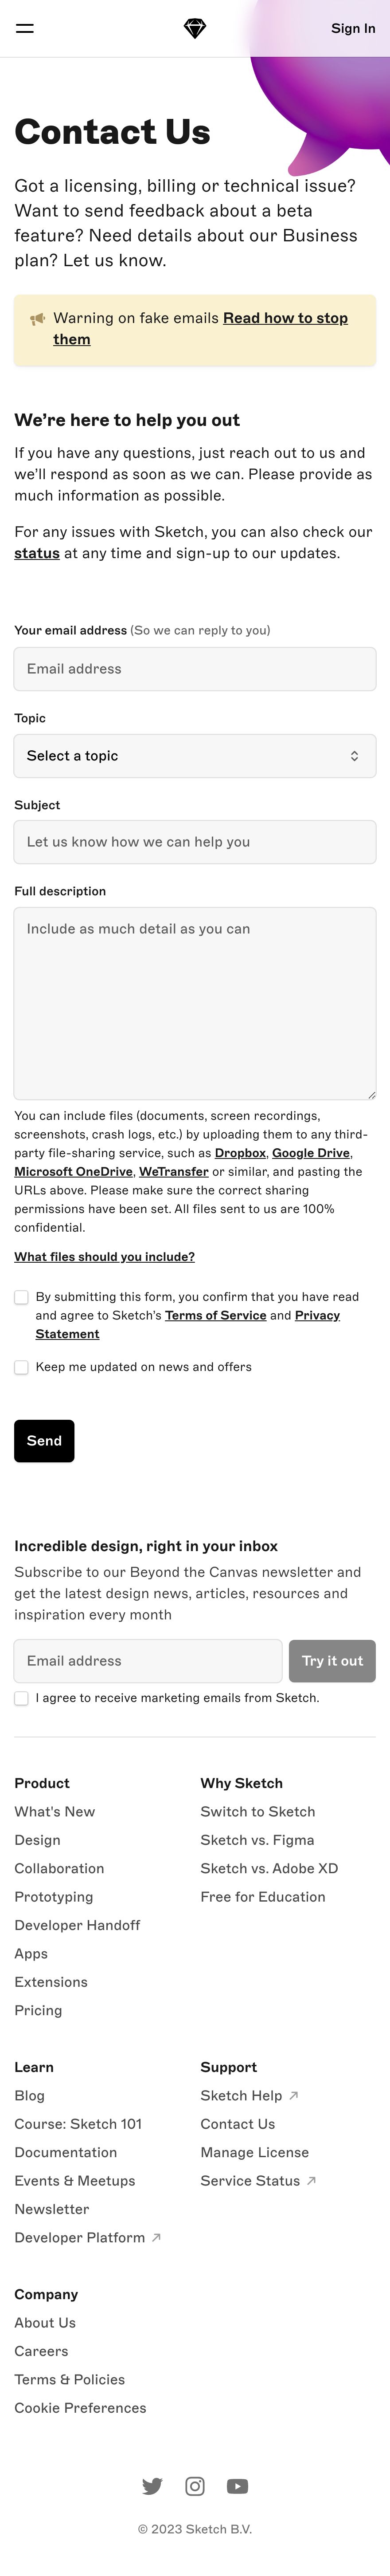Open the YouTube social icon
390x2576 pixels.
(237, 2486)
